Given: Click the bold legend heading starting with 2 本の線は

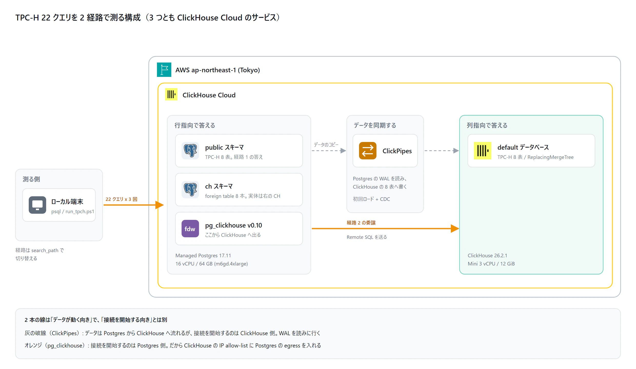Looking at the screenshot, I should [x=96, y=320].
